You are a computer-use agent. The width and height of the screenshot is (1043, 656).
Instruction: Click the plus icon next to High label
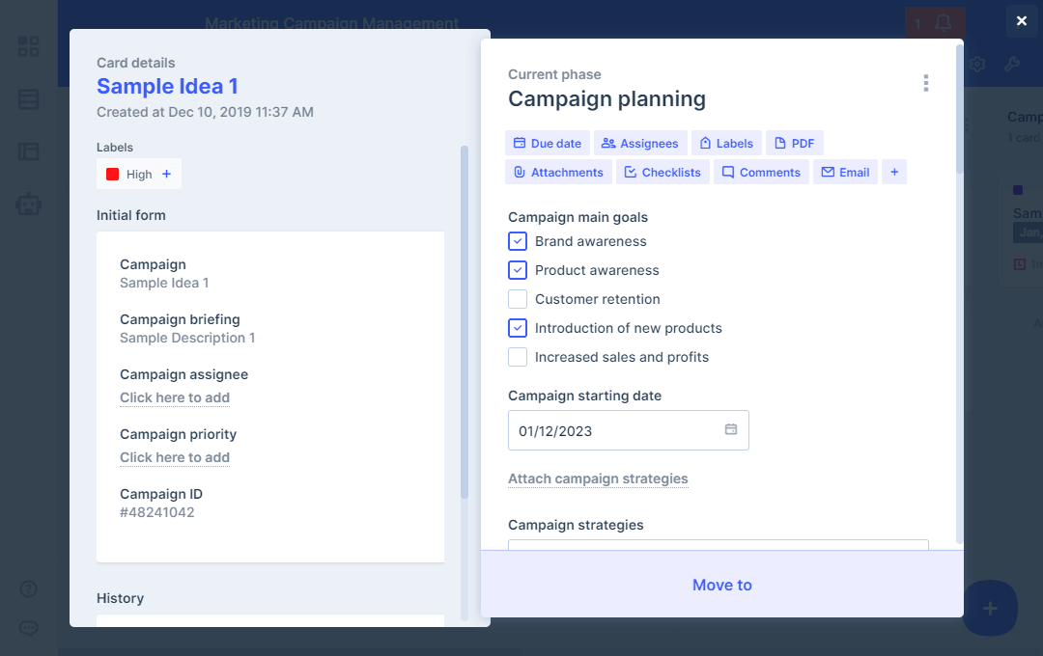coord(166,175)
